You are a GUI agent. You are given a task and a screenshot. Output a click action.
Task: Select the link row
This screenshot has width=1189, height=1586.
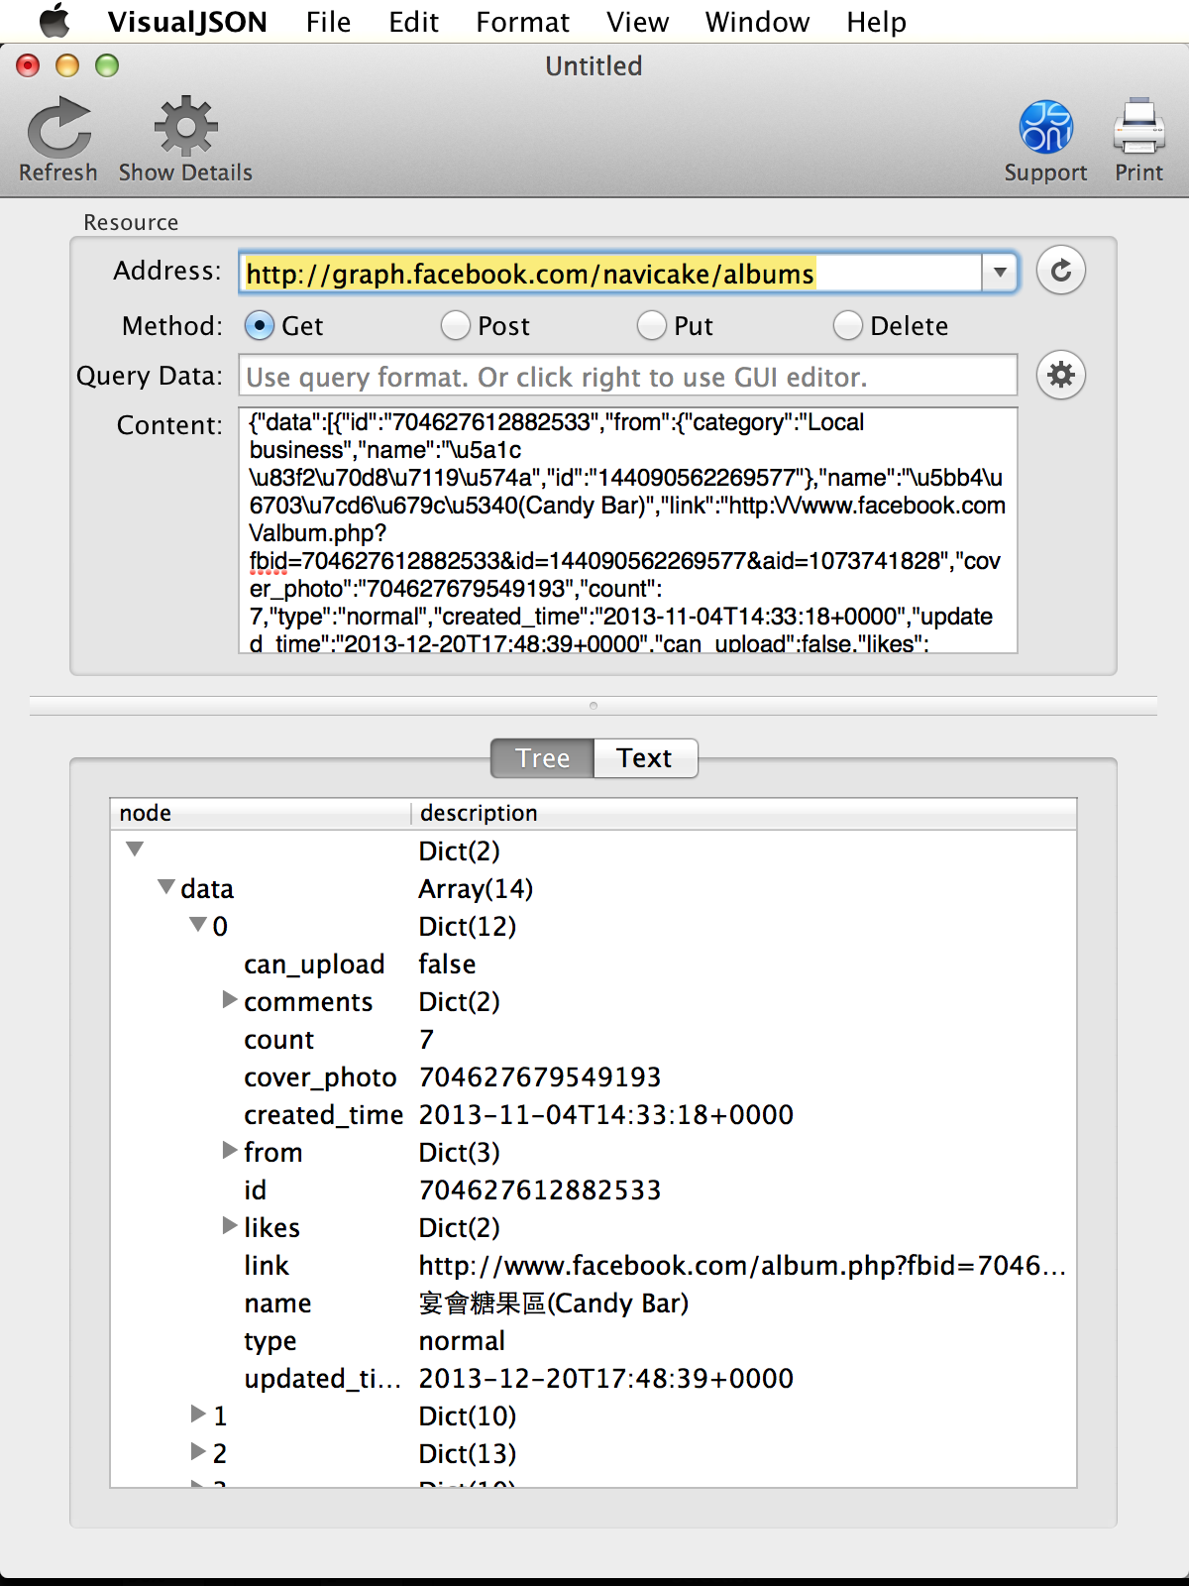594,1265
